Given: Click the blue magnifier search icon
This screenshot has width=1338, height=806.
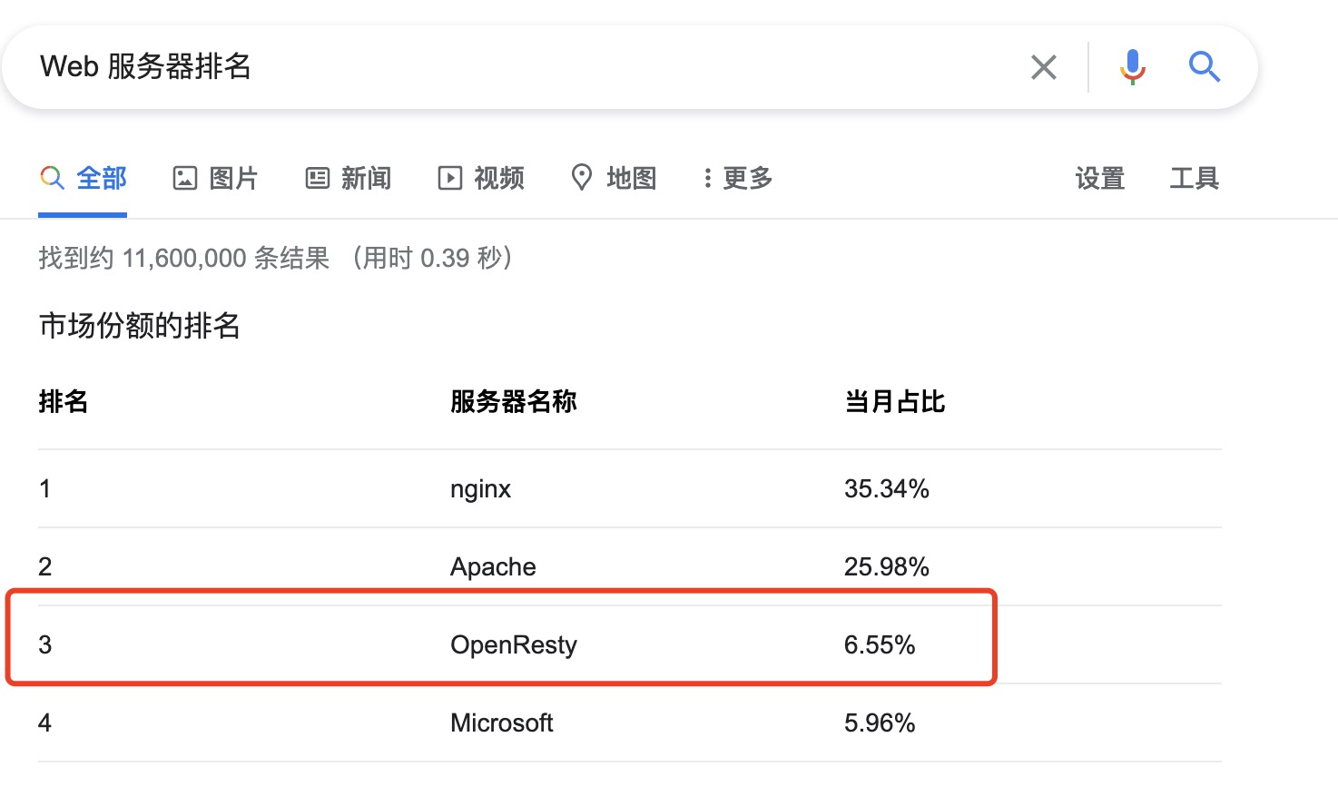Looking at the screenshot, I should [1204, 67].
